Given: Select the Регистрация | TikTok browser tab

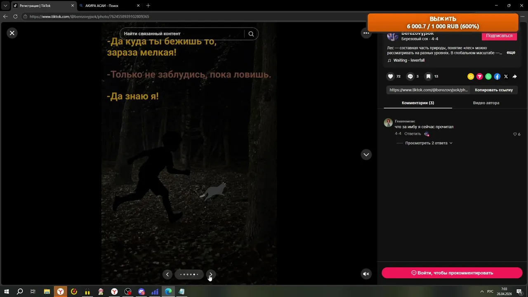Looking at the screenshot, I should pyautogui.click(x=44, y=6).
